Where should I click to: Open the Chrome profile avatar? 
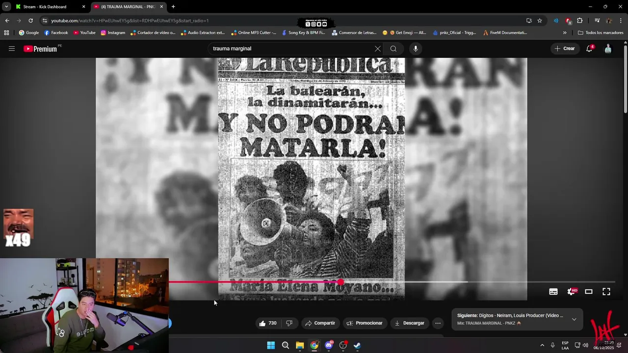609,21
